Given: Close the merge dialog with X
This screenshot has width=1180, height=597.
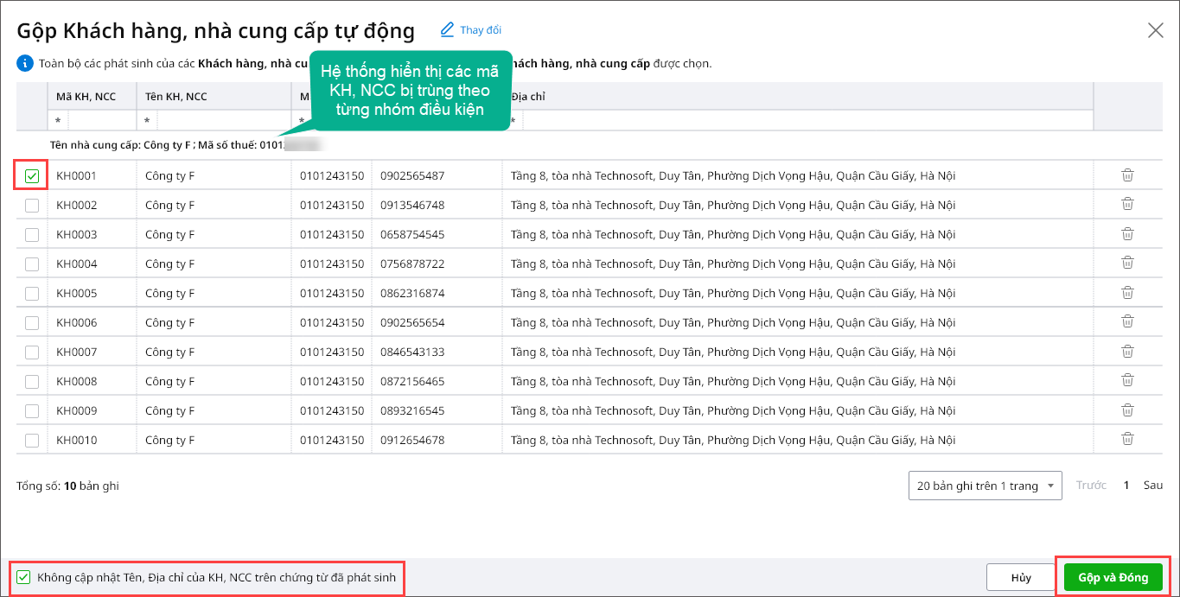Looking at the screenshot, I should click(x=1155, y=30).
